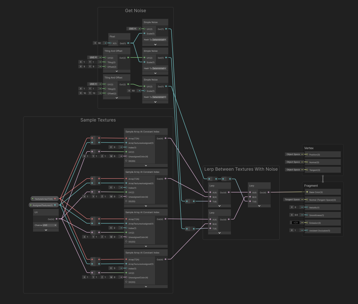The image size is (358, 304).
Task: Select the TextureArray(T2A) property node
Action: coord(45,199)
